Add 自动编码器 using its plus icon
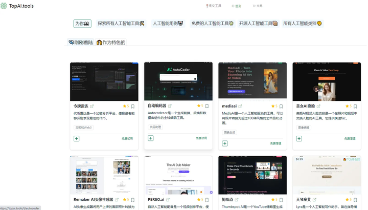 click(x=151, y=138)
